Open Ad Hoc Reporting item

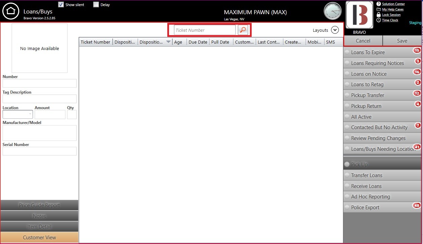370,197
